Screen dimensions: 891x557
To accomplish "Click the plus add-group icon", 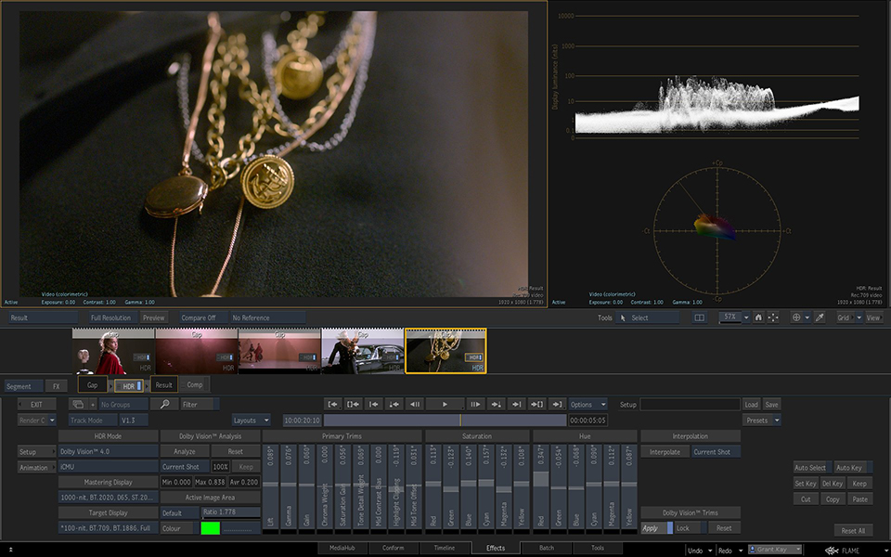I will (93, 404).
